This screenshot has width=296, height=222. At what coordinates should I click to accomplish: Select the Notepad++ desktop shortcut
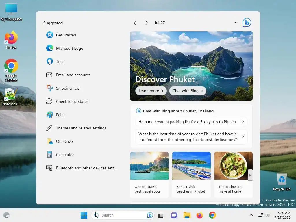(x=11, y=97)
